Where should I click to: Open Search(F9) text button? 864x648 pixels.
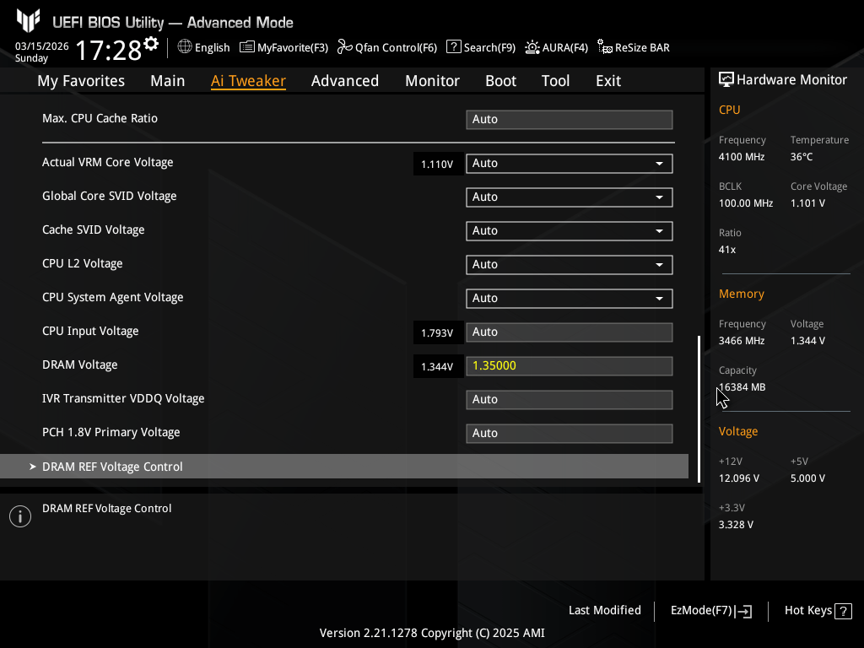489,48
